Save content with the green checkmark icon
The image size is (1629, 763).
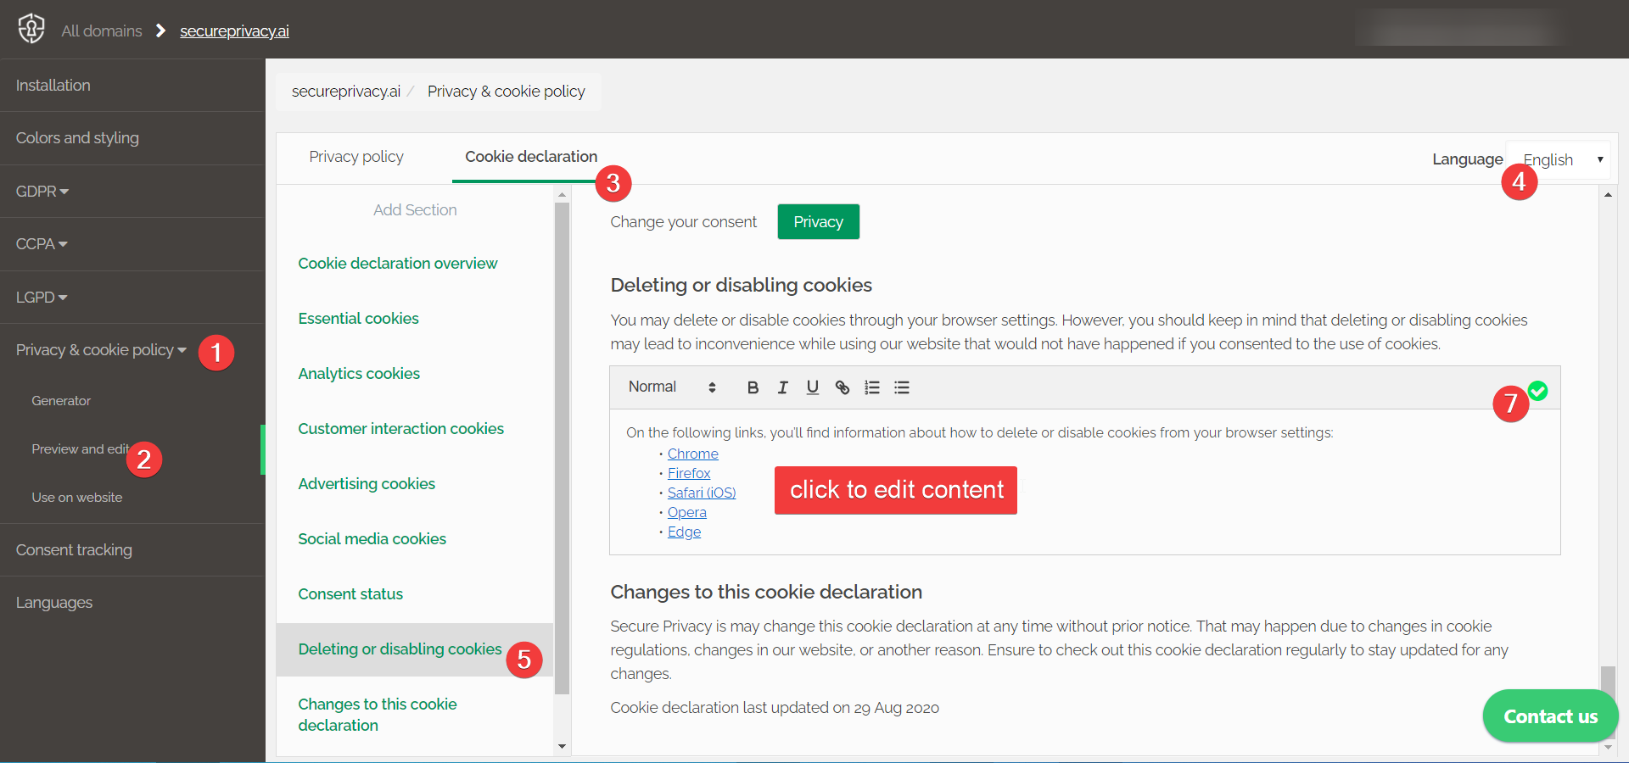(x=1538, y=391)
